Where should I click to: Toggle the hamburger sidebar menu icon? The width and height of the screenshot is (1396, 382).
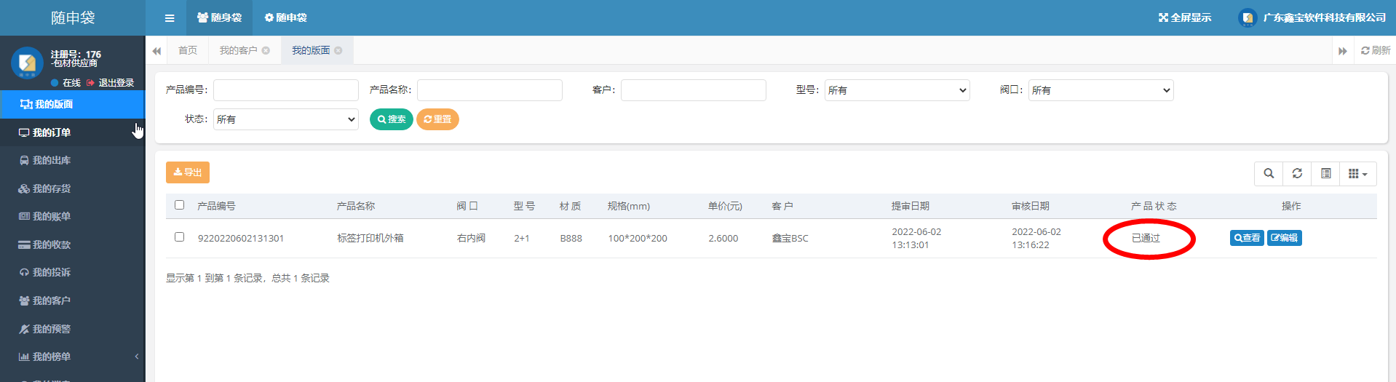170,18
